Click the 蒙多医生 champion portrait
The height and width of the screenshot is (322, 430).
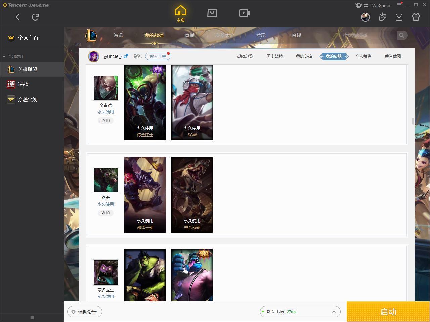pyautogui.click(x=106, y=272)
